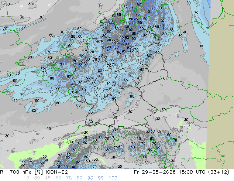Select the legend value 75
This screenshot has width=234, height=181.
click(x=69, y=178)
